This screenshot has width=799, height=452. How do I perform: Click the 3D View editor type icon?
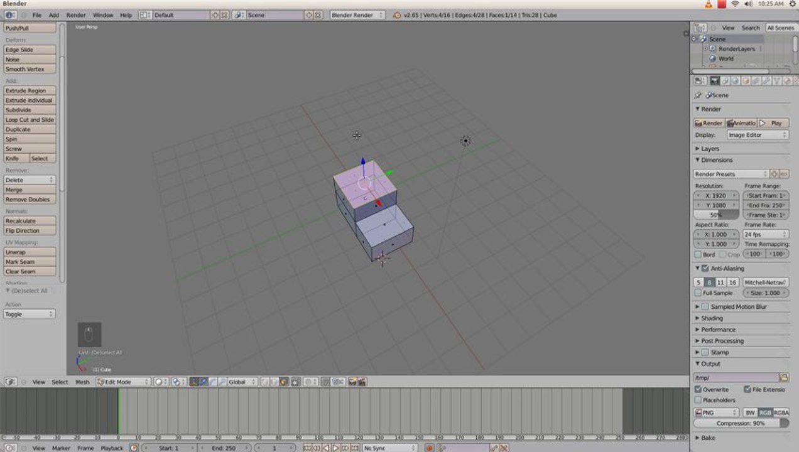coord(11,382)
